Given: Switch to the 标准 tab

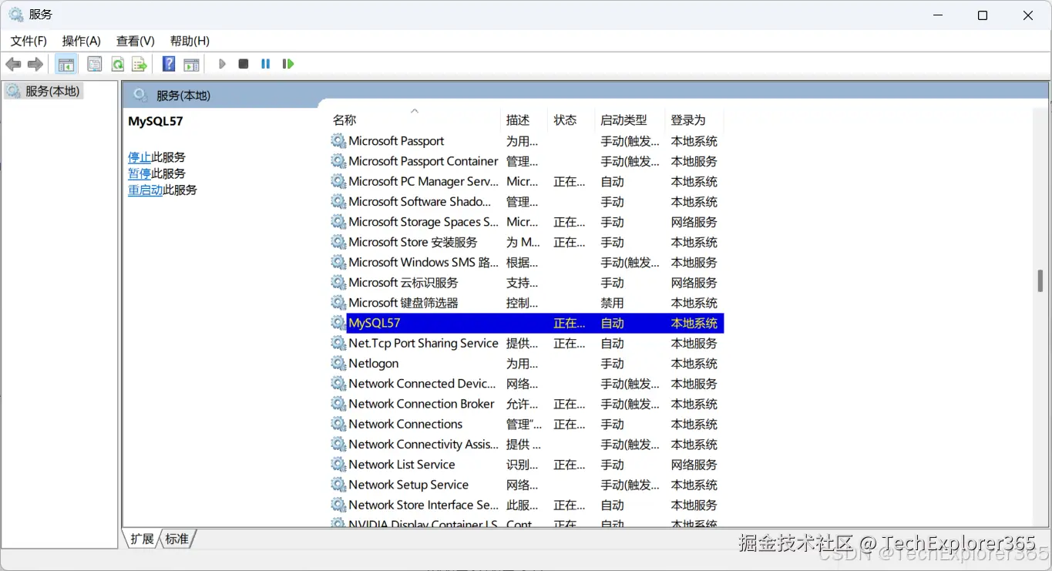Looking at the screenshot, I should click(177, 539).
